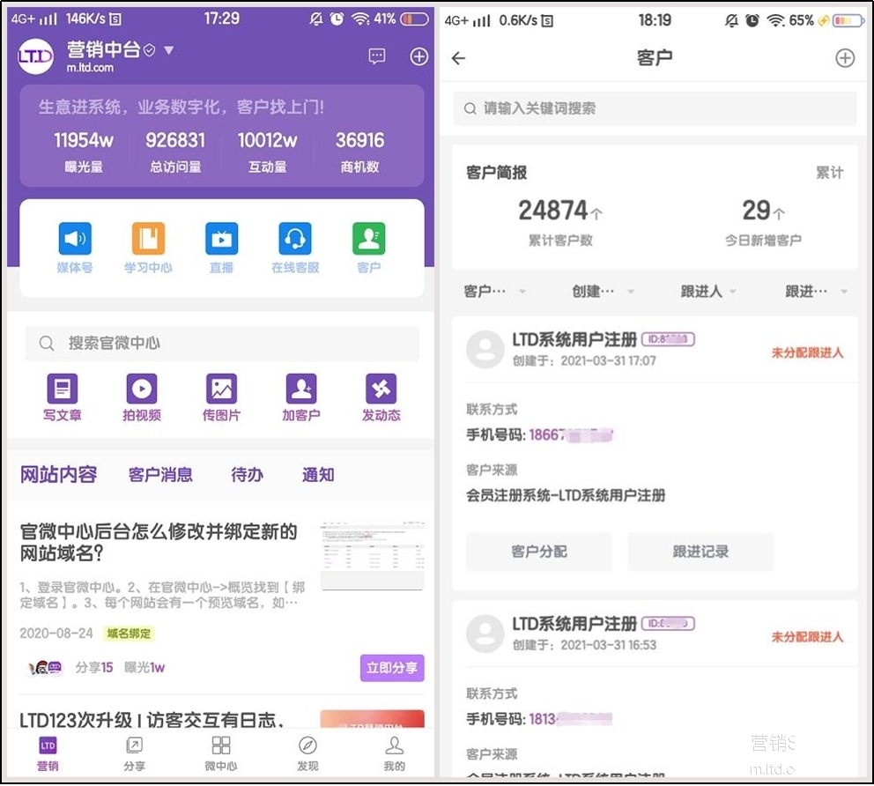Click the 立即分享 share button

coord(391,668)
